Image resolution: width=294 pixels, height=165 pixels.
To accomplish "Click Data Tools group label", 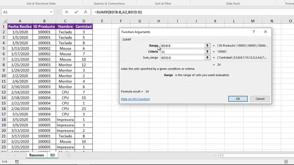I will click(233, 3).
